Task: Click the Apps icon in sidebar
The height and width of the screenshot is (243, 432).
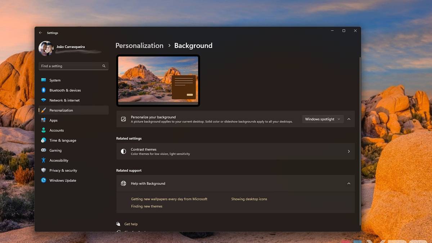Action: point(44,120)
